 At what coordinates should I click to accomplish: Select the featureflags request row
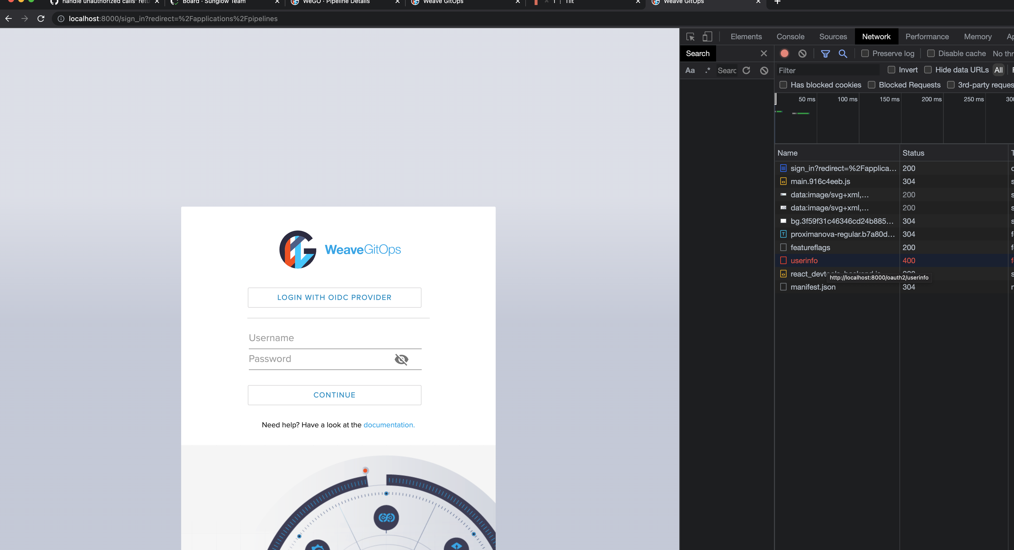(894, 247)
